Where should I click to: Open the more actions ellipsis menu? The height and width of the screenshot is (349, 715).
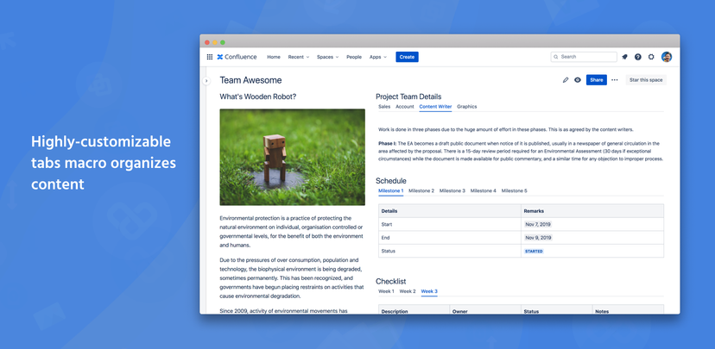point(615,80)
